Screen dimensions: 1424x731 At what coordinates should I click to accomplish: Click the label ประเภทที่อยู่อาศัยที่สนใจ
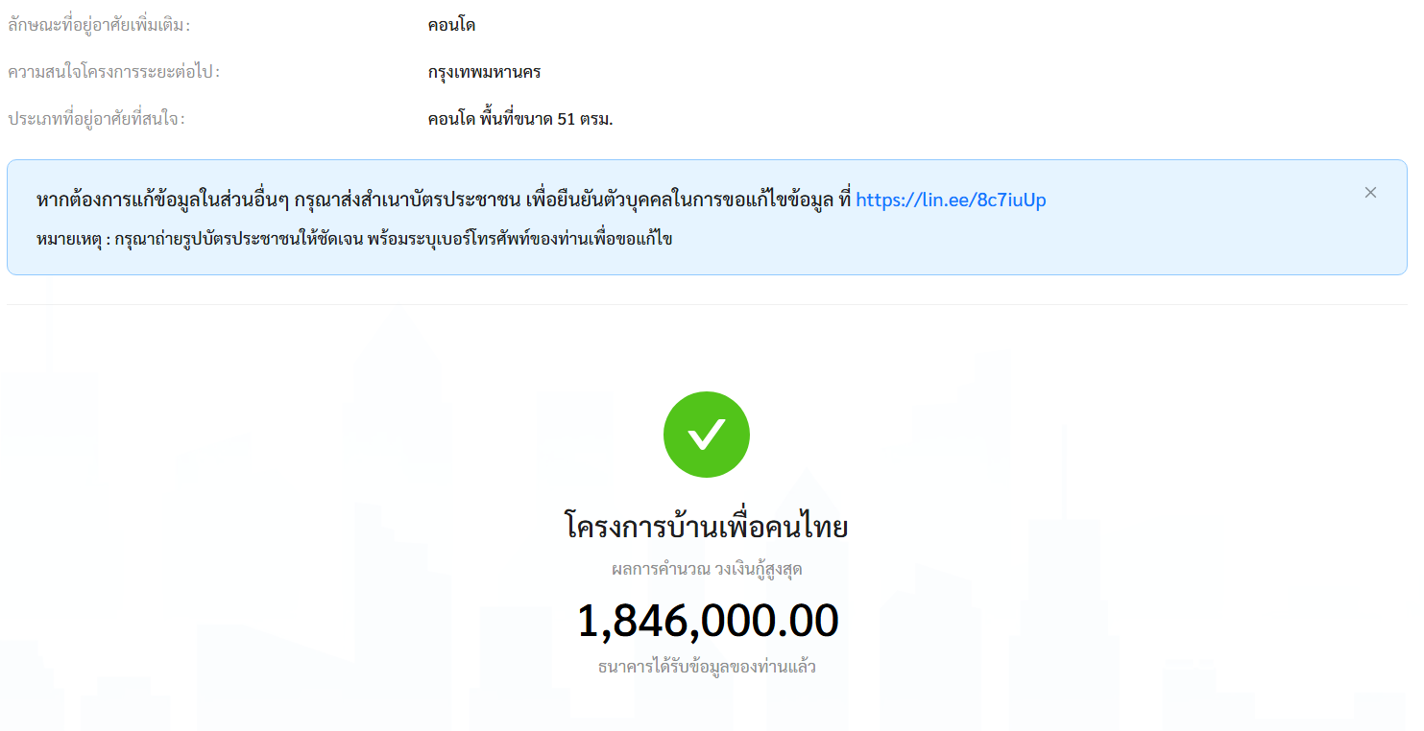coord(96,119)
